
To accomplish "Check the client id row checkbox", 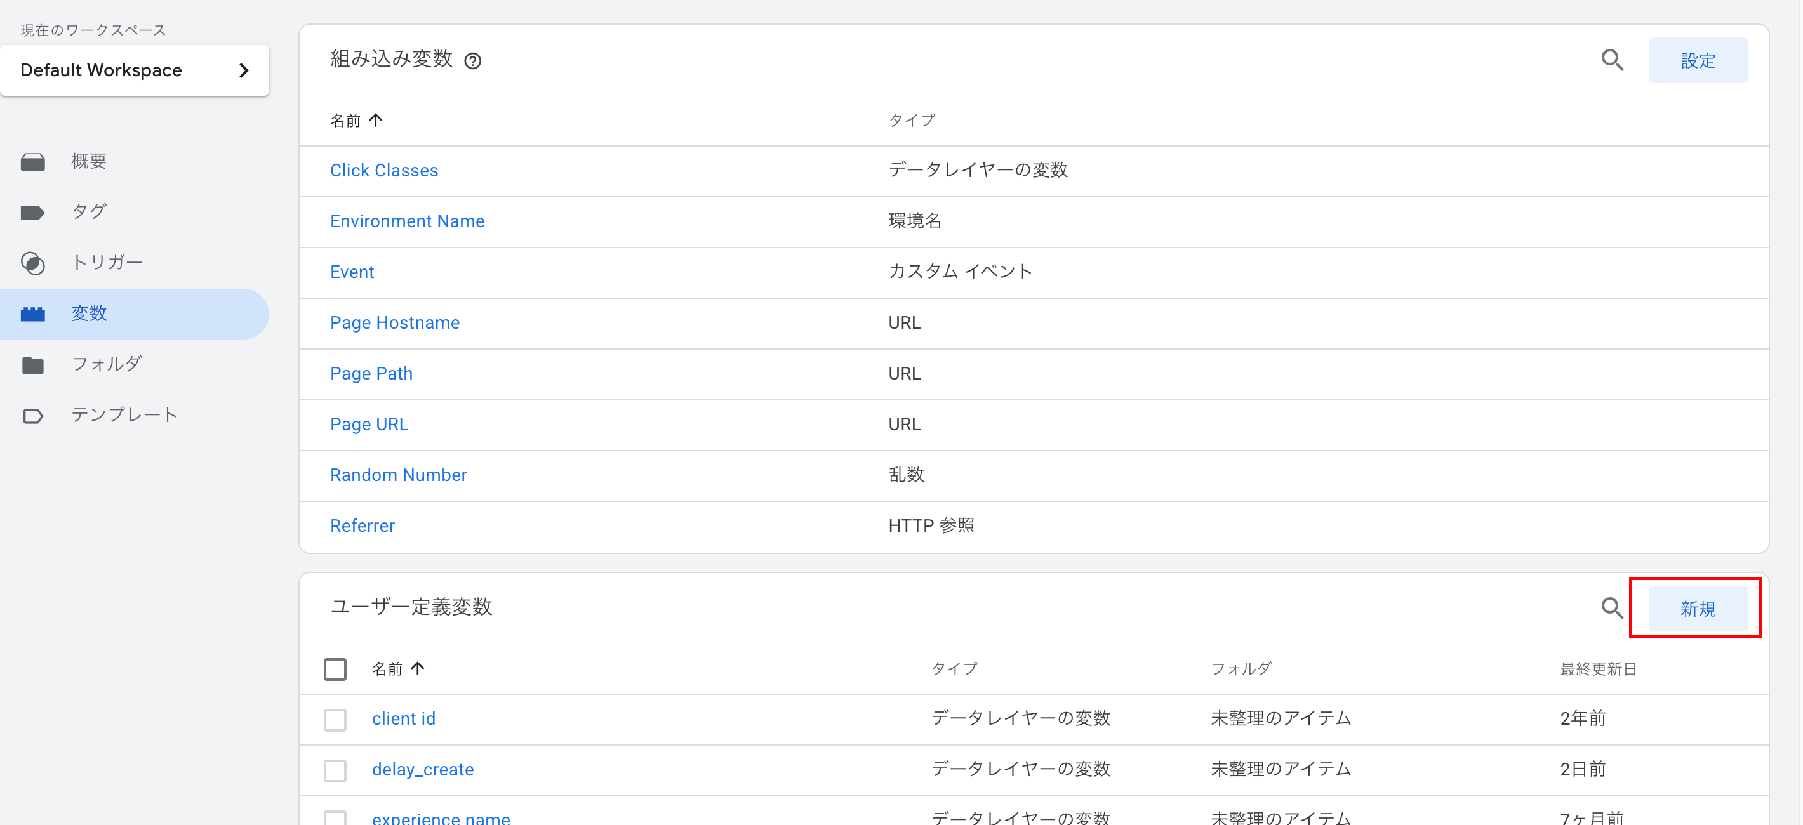I will (x=335, y=720).
